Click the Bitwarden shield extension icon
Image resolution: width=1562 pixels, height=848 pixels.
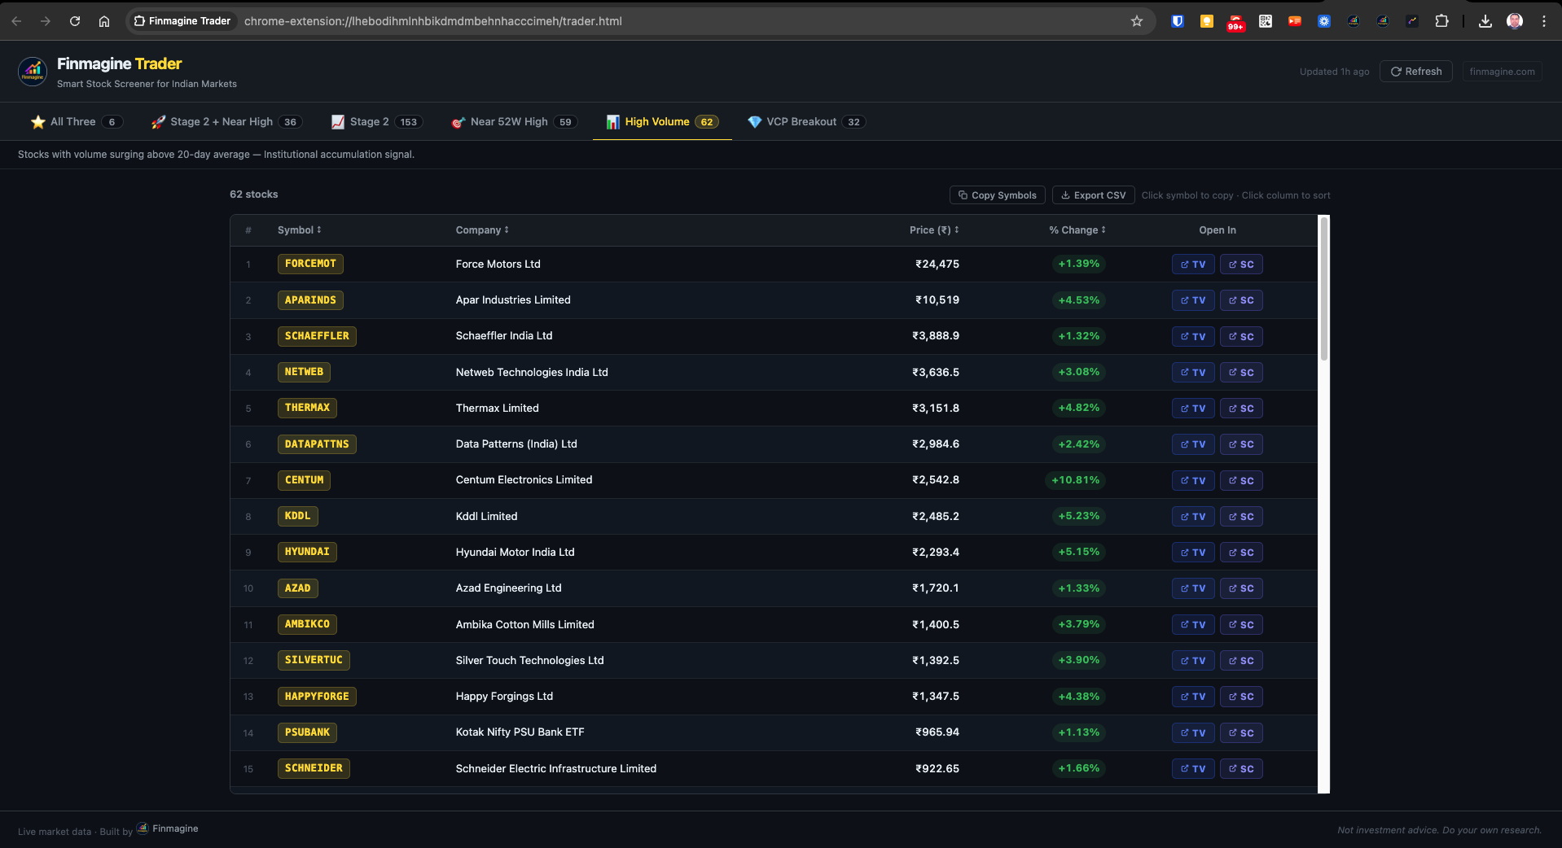(1177, 20)
